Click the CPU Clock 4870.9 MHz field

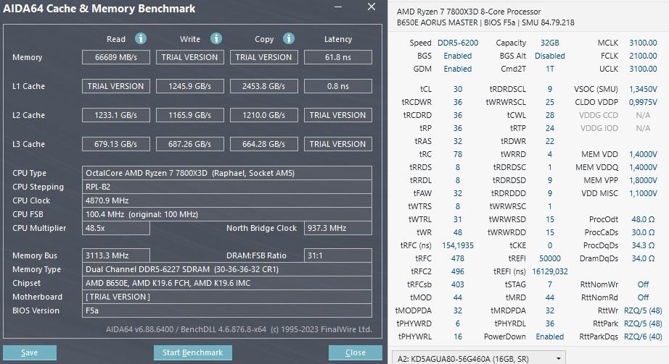[x=227, y=200]
